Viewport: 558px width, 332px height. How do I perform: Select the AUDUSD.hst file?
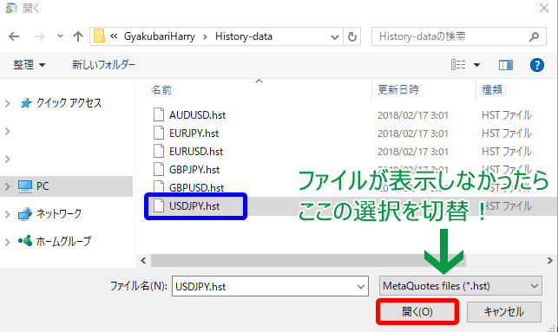(x=198, y=115)
